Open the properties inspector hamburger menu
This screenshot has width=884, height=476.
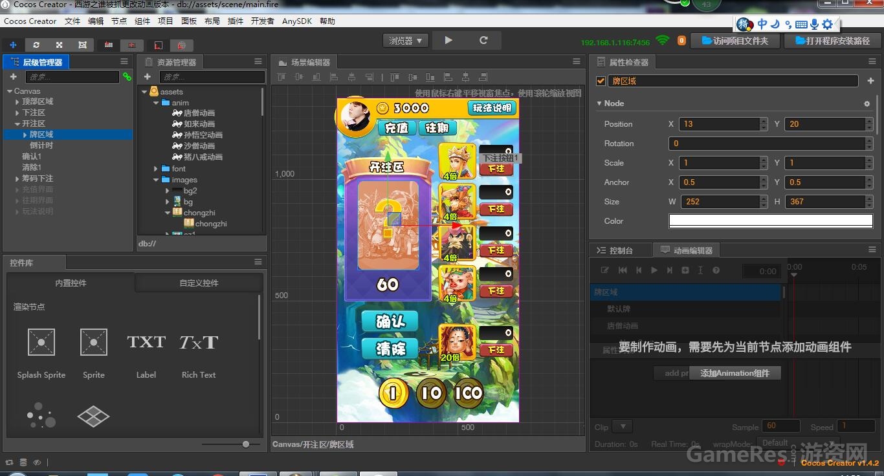point(872,61)
